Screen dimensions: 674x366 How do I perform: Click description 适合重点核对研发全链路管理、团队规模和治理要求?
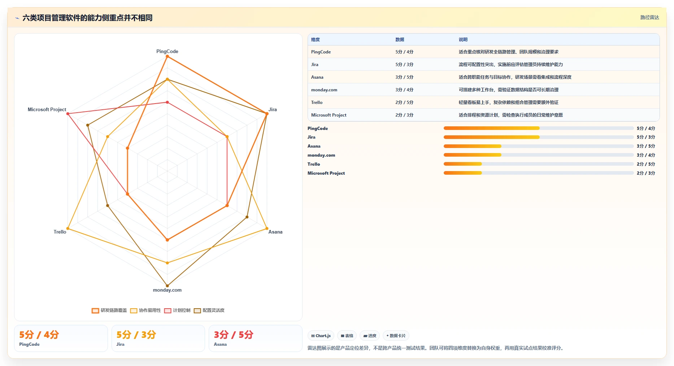click(509, 52)
